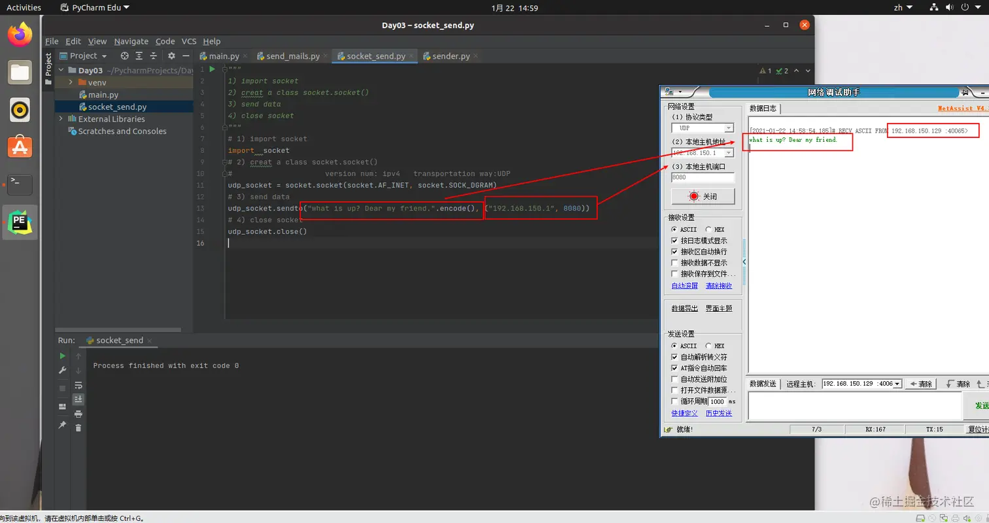Open Project panel settings gear
This screenshot has width=989, height=523.
(171, 56)
